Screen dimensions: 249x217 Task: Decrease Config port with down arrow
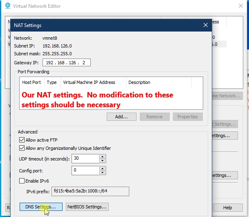pyautogui.click(x=103, y=173)
